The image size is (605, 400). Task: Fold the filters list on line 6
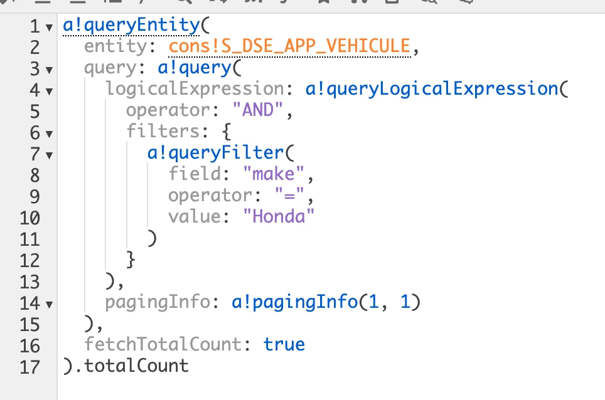coord(49,134)
